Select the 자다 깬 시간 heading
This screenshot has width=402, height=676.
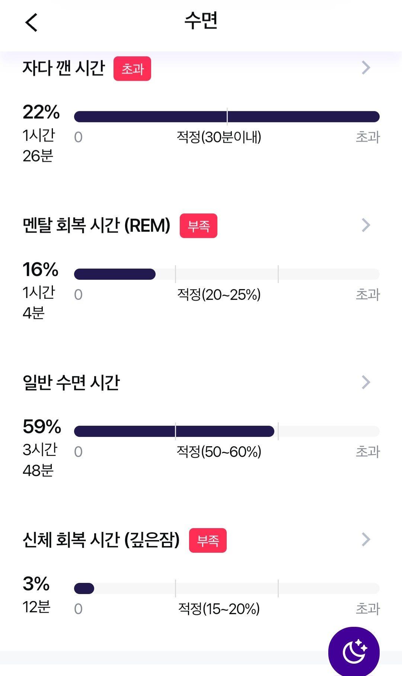pyautogui.click(x=64, y=68)
